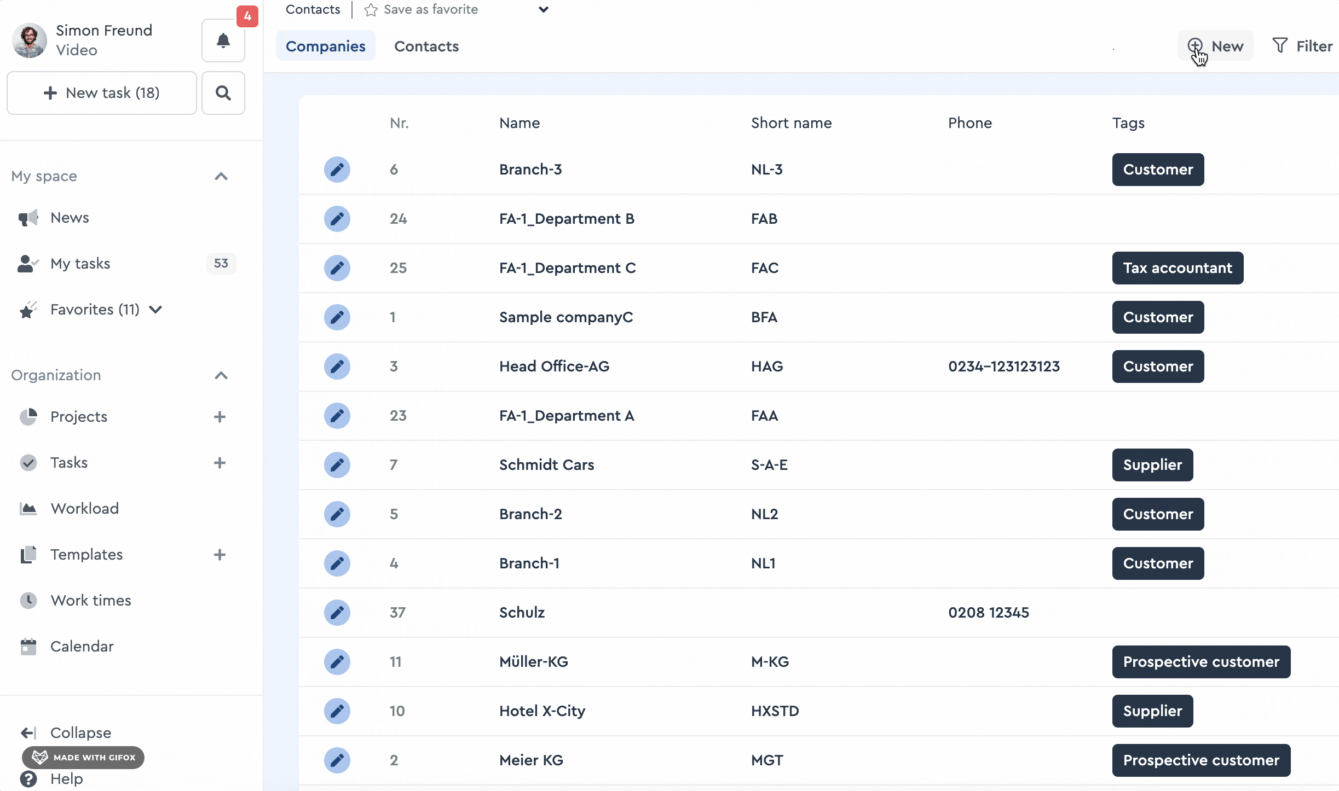This screenshot has width=1339, height=791.
Task: Click the plus icon beside Projects
Action: click(x=220, y=417)
